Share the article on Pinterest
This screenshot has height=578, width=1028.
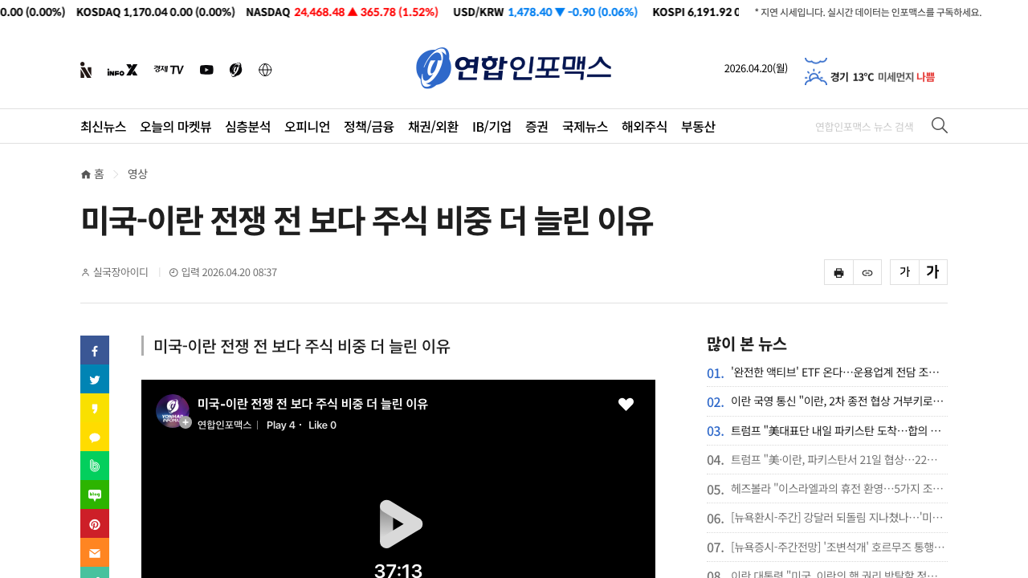(x=95, y=523)
